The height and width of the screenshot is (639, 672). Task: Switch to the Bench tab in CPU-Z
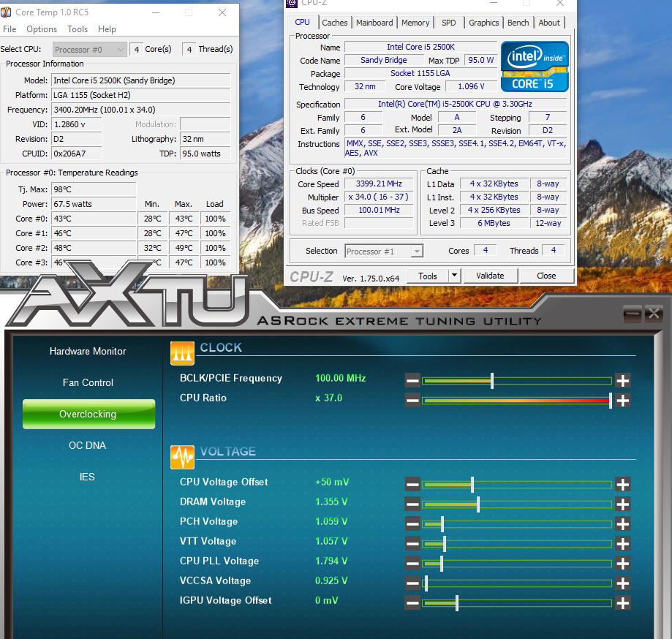(518, 23)
